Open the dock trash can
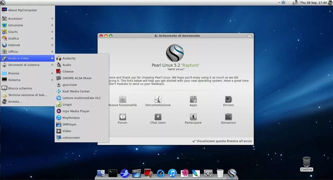The height and width of the screenshot is (180, 333). (220, 173)
